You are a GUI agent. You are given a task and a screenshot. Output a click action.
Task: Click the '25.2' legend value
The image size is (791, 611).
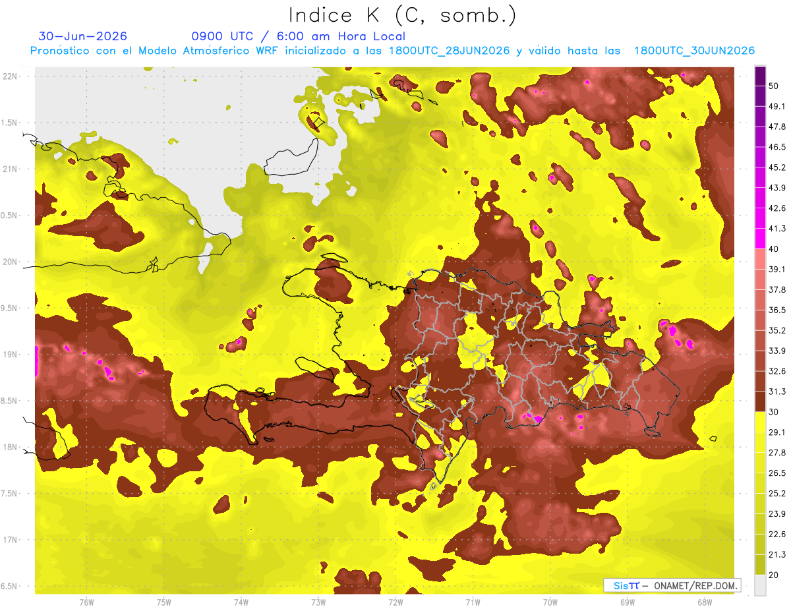click(777, 494)
